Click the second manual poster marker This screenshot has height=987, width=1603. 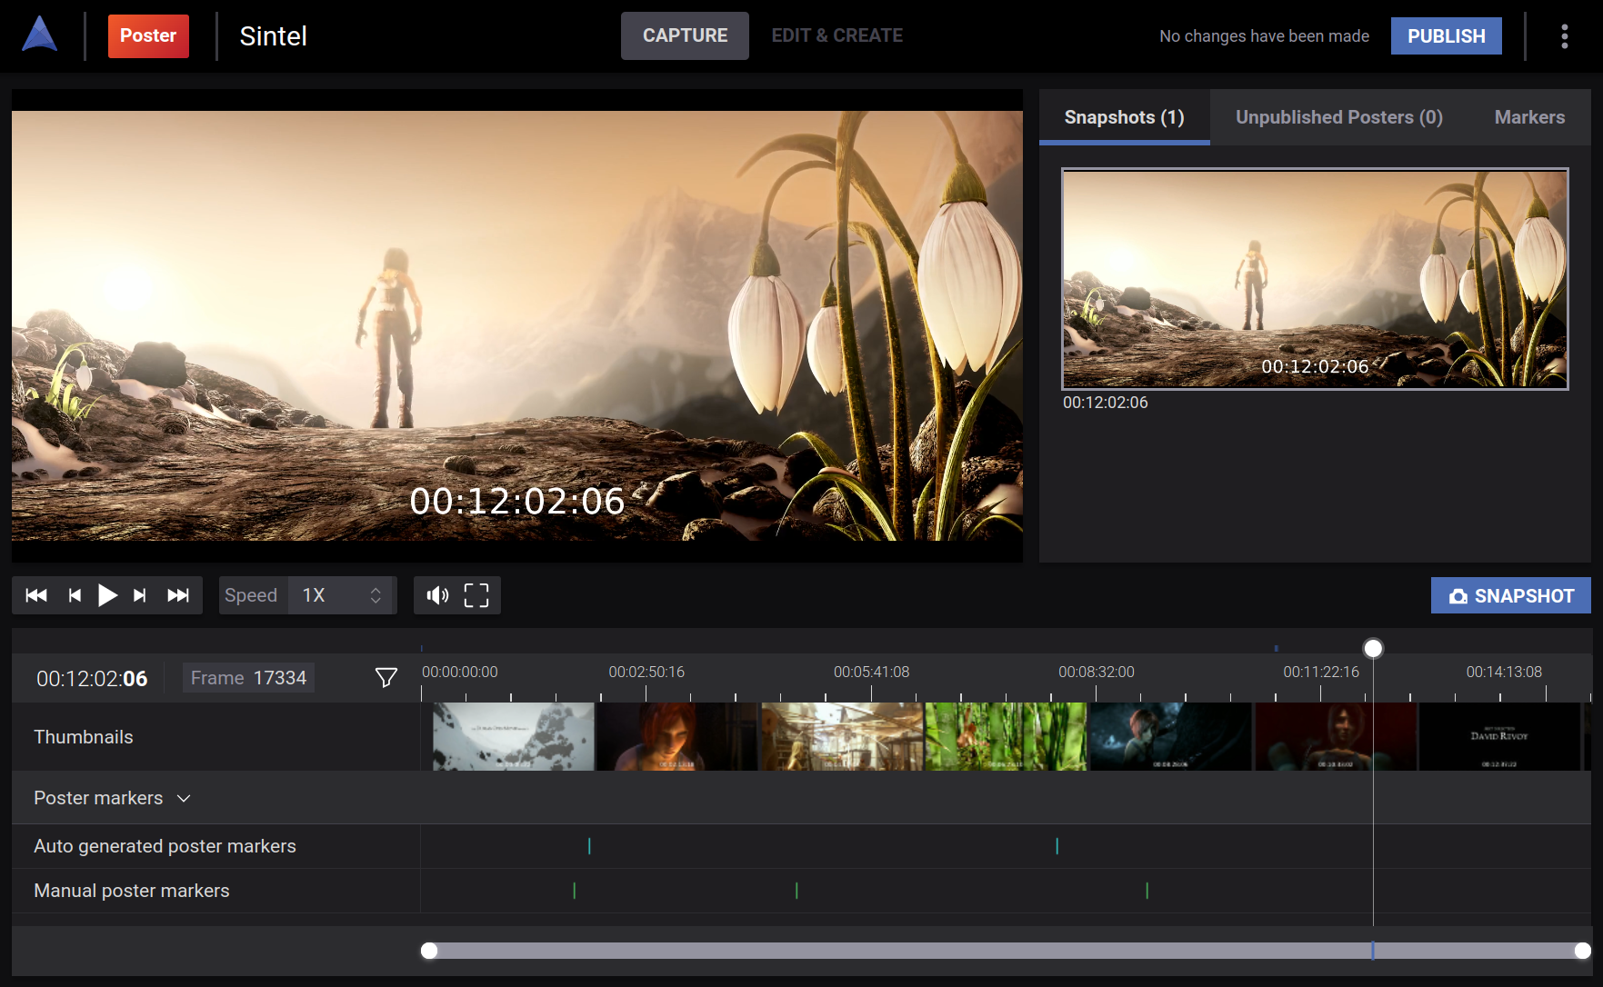tap(796, 891)
